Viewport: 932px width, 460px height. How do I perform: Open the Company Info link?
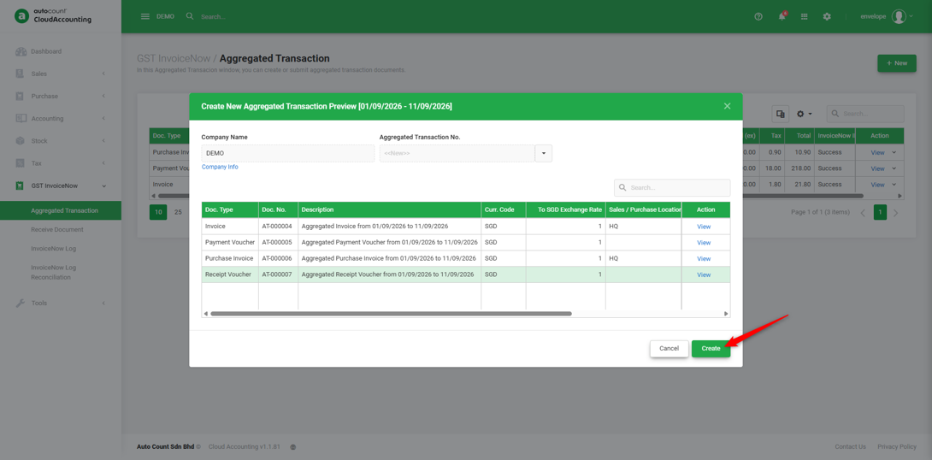(220, 167)
